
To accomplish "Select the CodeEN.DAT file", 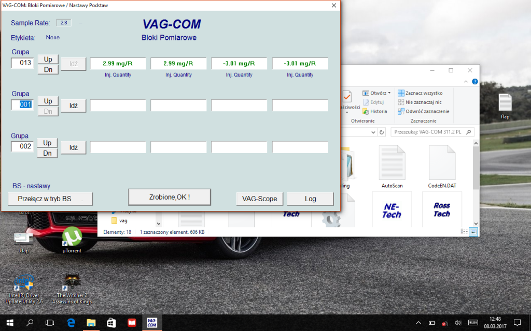I will click(x=442, y=167).
